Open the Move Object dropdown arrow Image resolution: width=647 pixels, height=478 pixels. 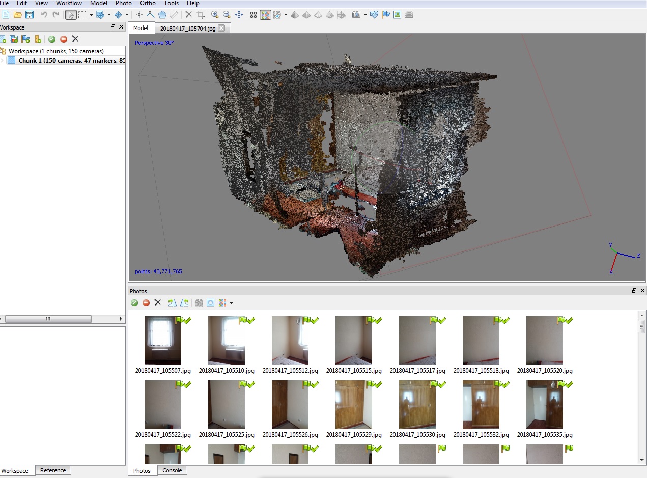pos(127,15)
